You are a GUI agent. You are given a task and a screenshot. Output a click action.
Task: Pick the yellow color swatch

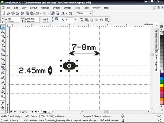162,85
